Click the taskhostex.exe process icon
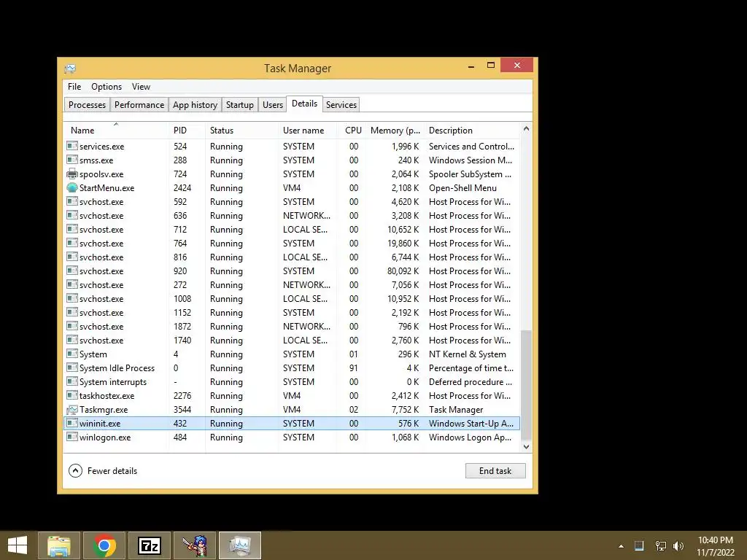 coord(72,396)
